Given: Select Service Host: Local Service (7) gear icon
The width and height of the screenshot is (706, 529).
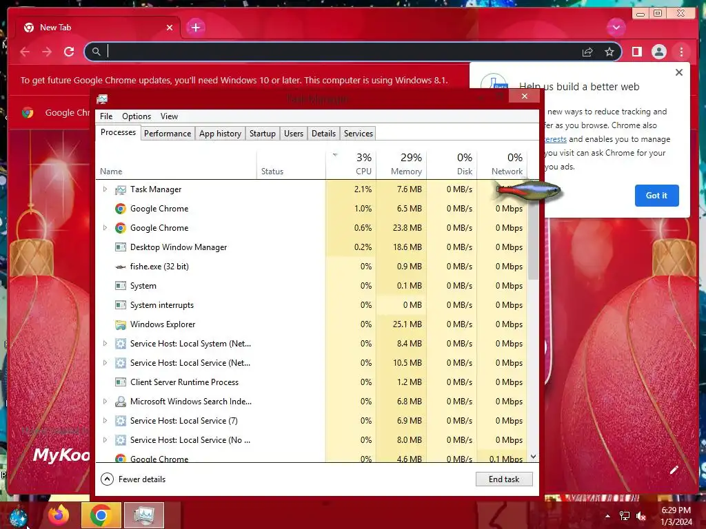Looking at the screenshot, I should (120, 421).
